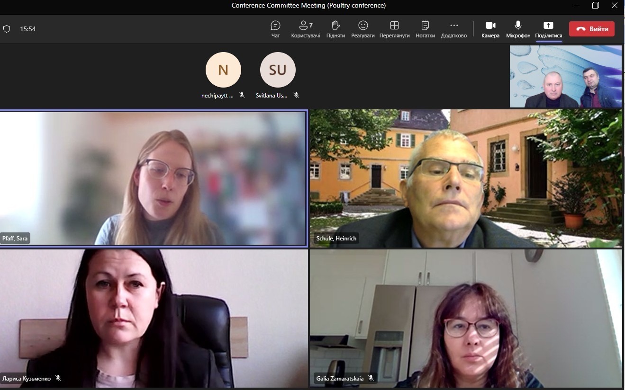Select the Лариса Кузьменко video tile

pyautogui.click(x=154, y=319)
